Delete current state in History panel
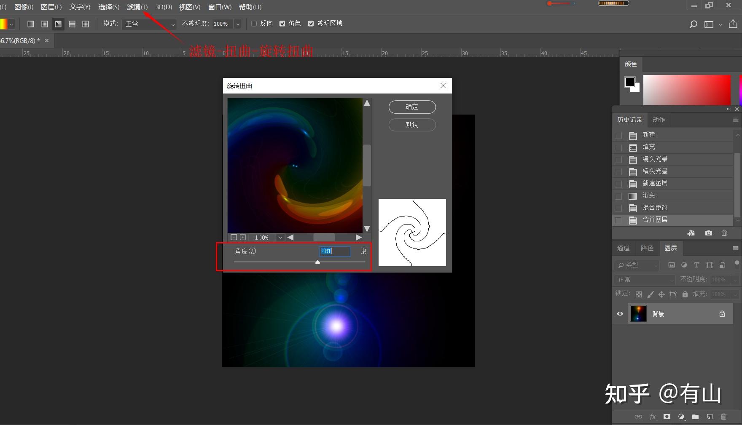This screenshot has width=742, height=425. (724, 233)
